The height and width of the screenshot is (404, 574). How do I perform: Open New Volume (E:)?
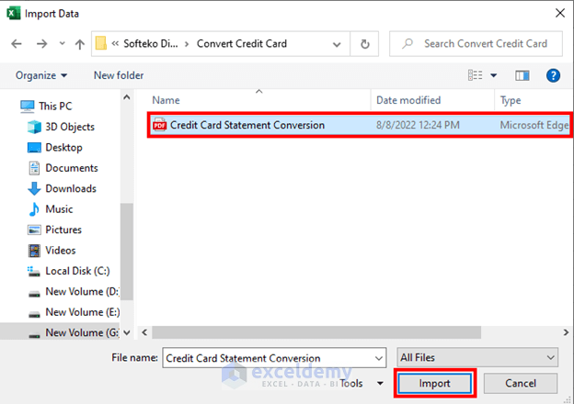tap(74, 312)
